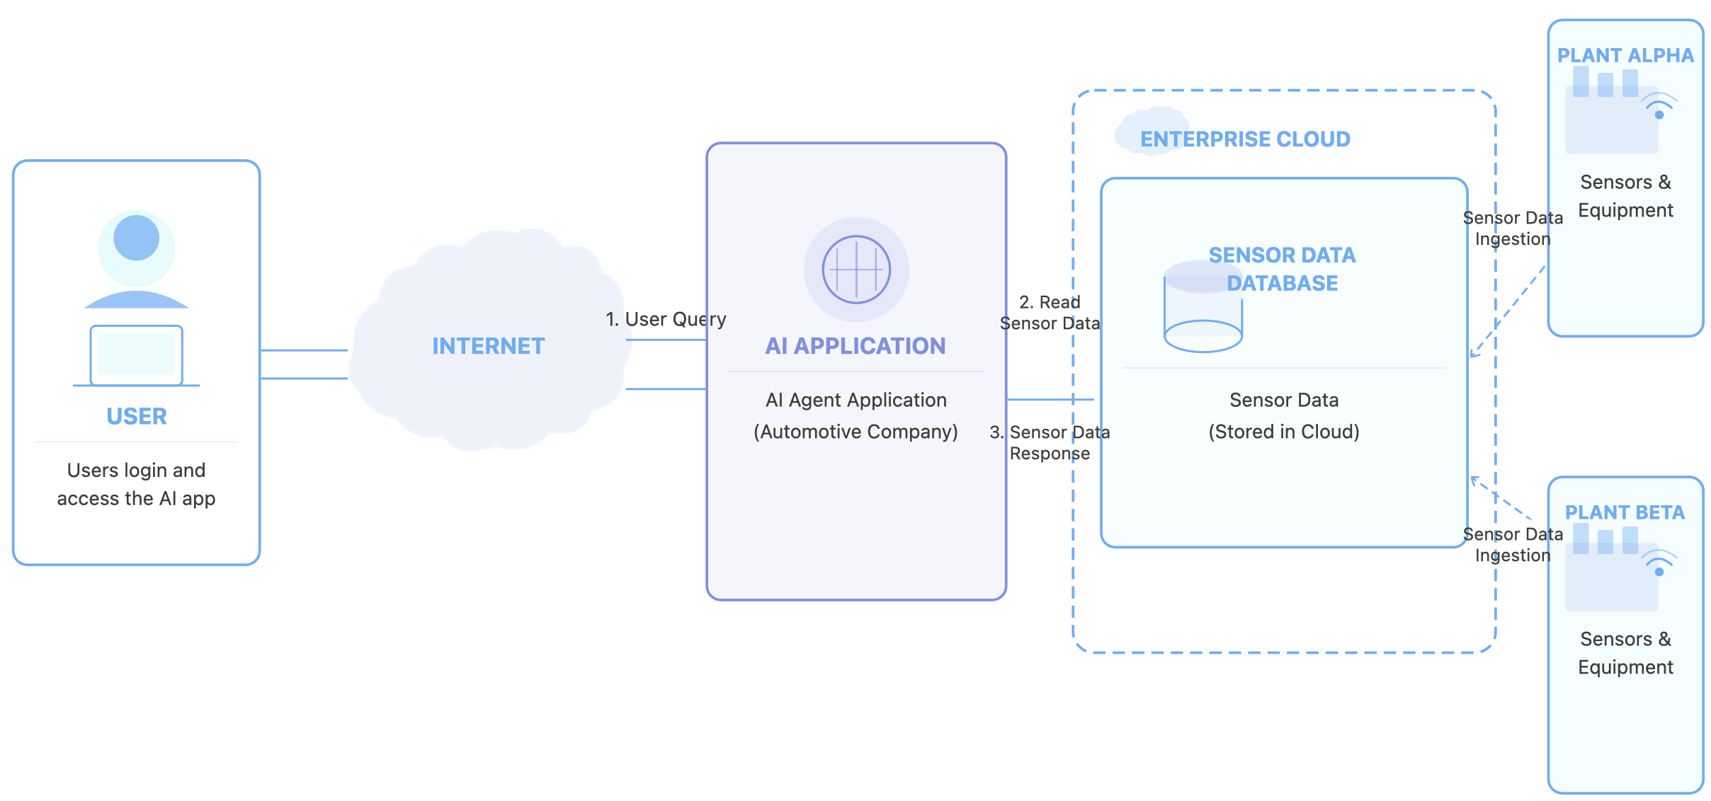1711x801 pixels.
Task: Click the sensor database cylinder icon
Action: click(1203, 306)
